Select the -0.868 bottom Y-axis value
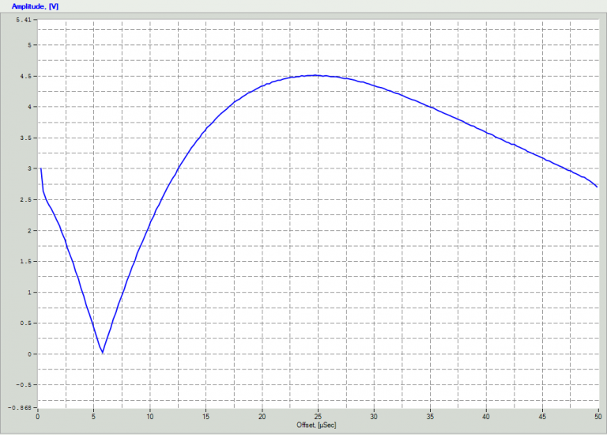Screen dimensions: 607x435 point(19,407)
